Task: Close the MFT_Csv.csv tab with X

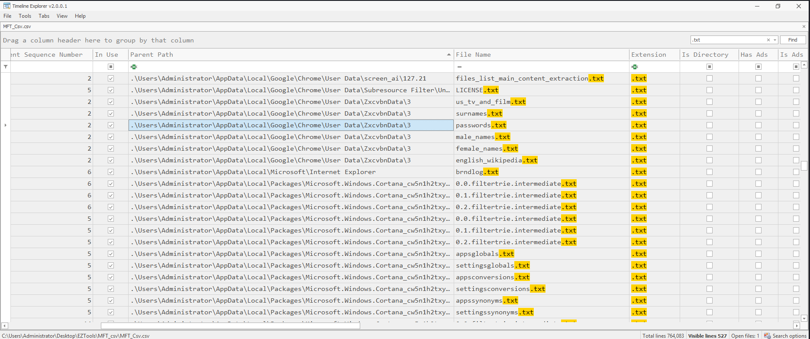Action: 804,26
